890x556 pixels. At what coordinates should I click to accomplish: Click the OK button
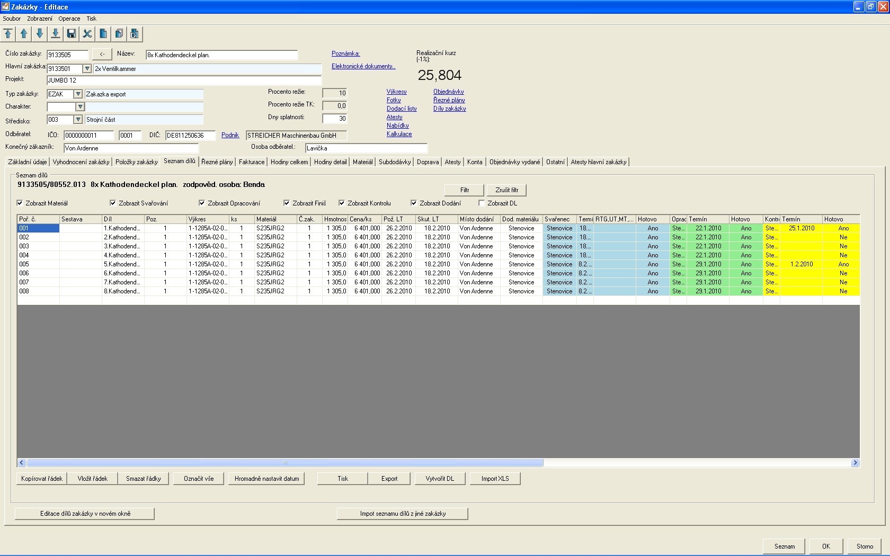[x=826, y=546]
